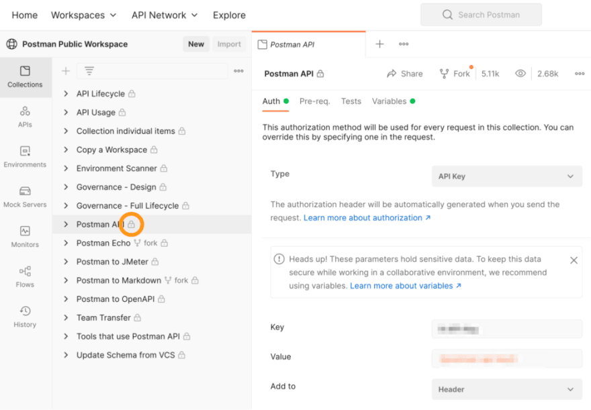The width and height of the screenshot is (591, 410).
Task: Expand the API Lifecycle collection
Action: [x=66, y=94]
